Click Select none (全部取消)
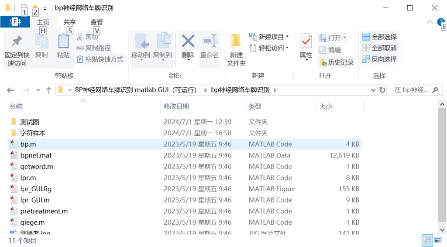447x247 pixels. point(379,48)
